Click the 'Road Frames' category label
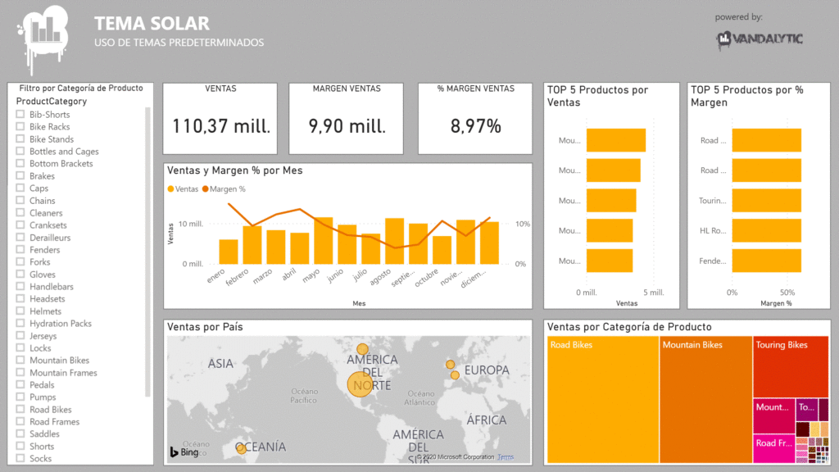Screen dimensions: 839x472 [55, 422]
